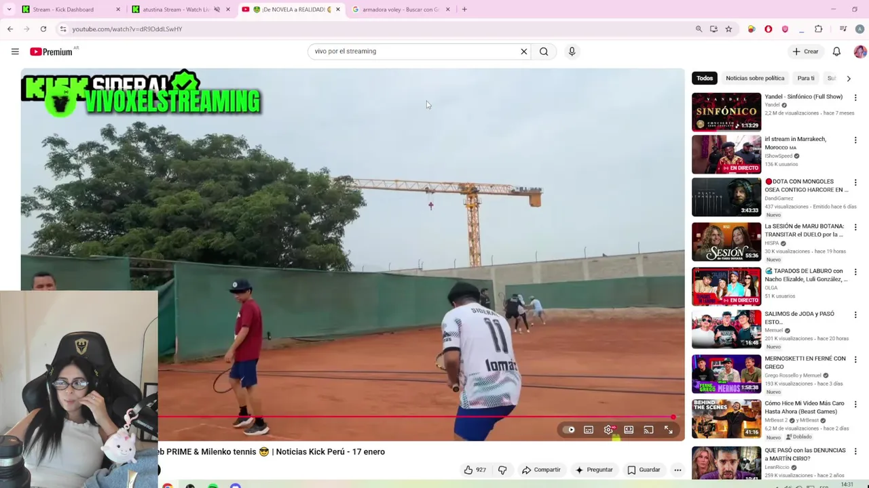869x488 pixels.
Task: Visit the IShowSpeed channel name
Action: 779,156
